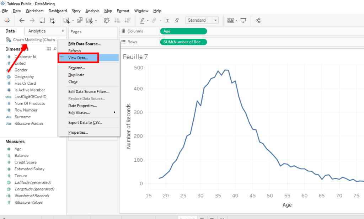Expand the Edit Aliases submenu
This screenshot has height=219, width=364.
(x=85, y=112)
